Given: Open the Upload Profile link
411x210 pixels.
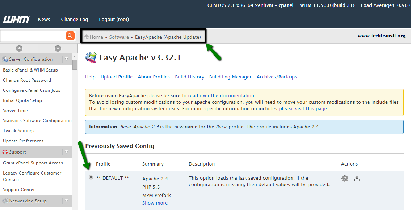Looking at the screenshot, I should click(x=117, y=77).
